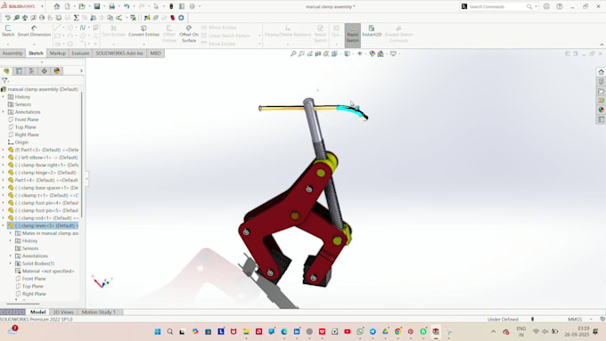Click Zoom to Fit in the view toolbar
606x341 pixels.
pos(293,53)
